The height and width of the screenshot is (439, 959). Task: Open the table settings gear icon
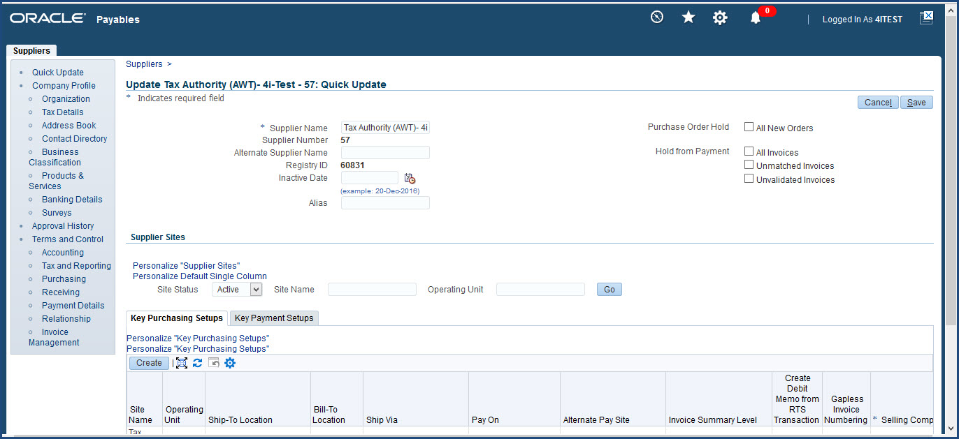230,363
